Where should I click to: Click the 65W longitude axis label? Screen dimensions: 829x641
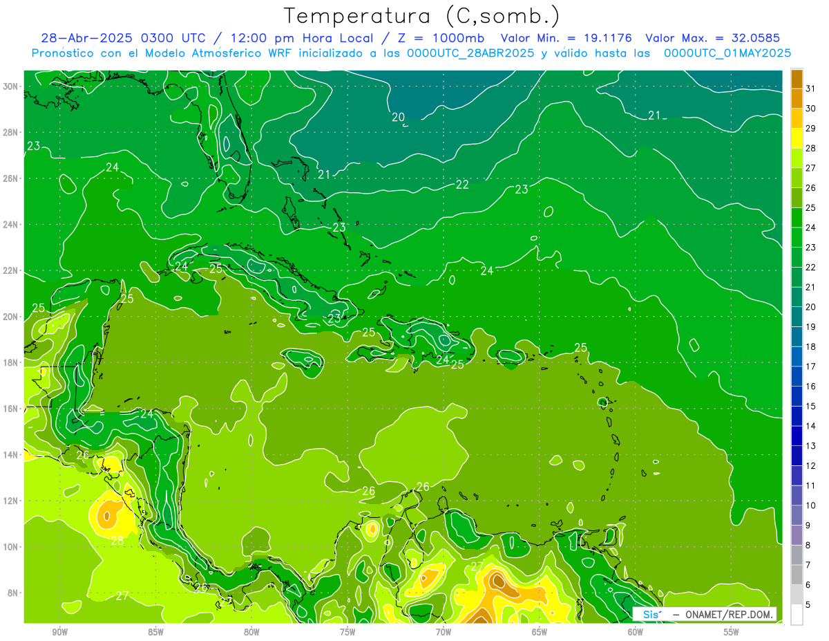(x=540, y=632)
